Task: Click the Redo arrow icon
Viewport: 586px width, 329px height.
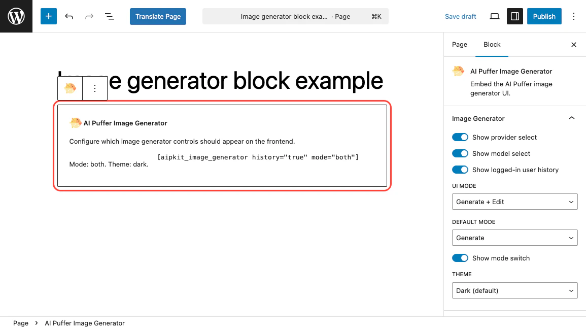Action: [89, 16]
